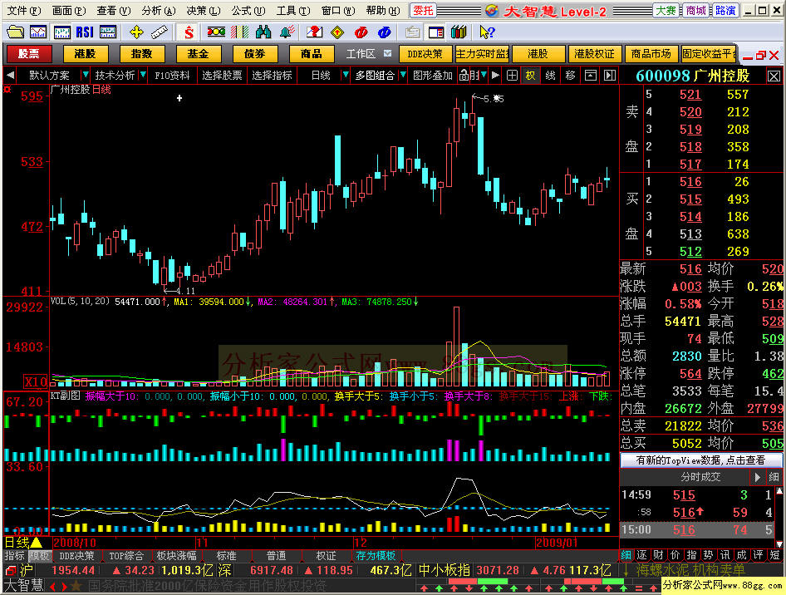Open the traffic light signal icon
The image size is (786, 595).
tap(216, 32)
